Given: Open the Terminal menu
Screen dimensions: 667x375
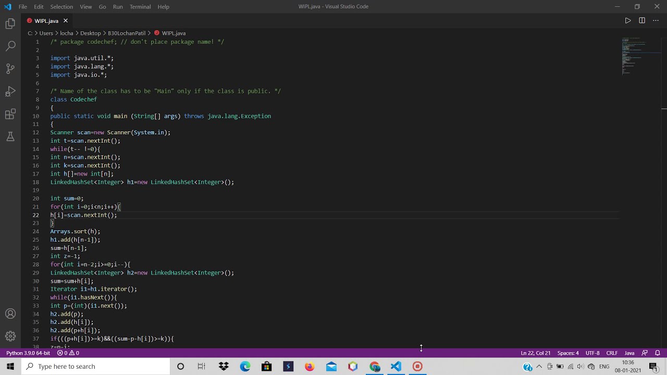Looking at the screenshot, I should point(140,7).
